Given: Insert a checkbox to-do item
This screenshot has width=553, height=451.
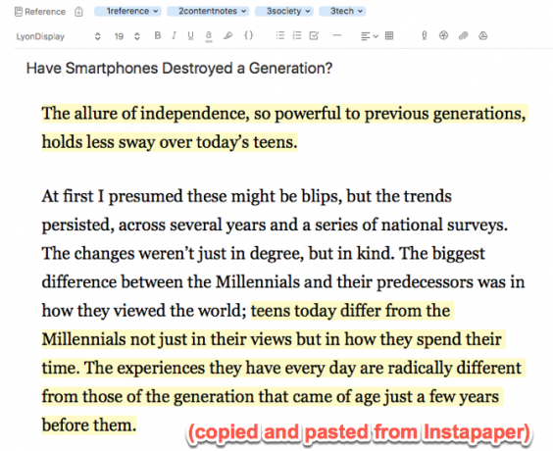Looking at the screenshot, I should pos(314,35).
